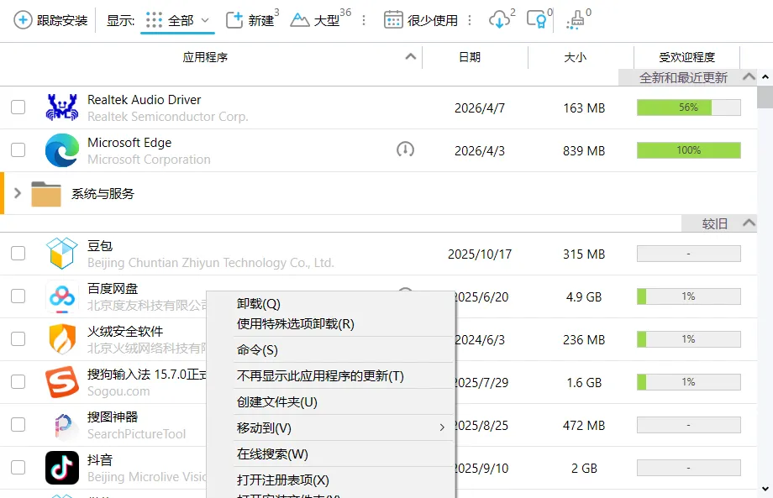
Task: Check the 搜狗输入法 checkbox
Action: [x=18, y=382]
